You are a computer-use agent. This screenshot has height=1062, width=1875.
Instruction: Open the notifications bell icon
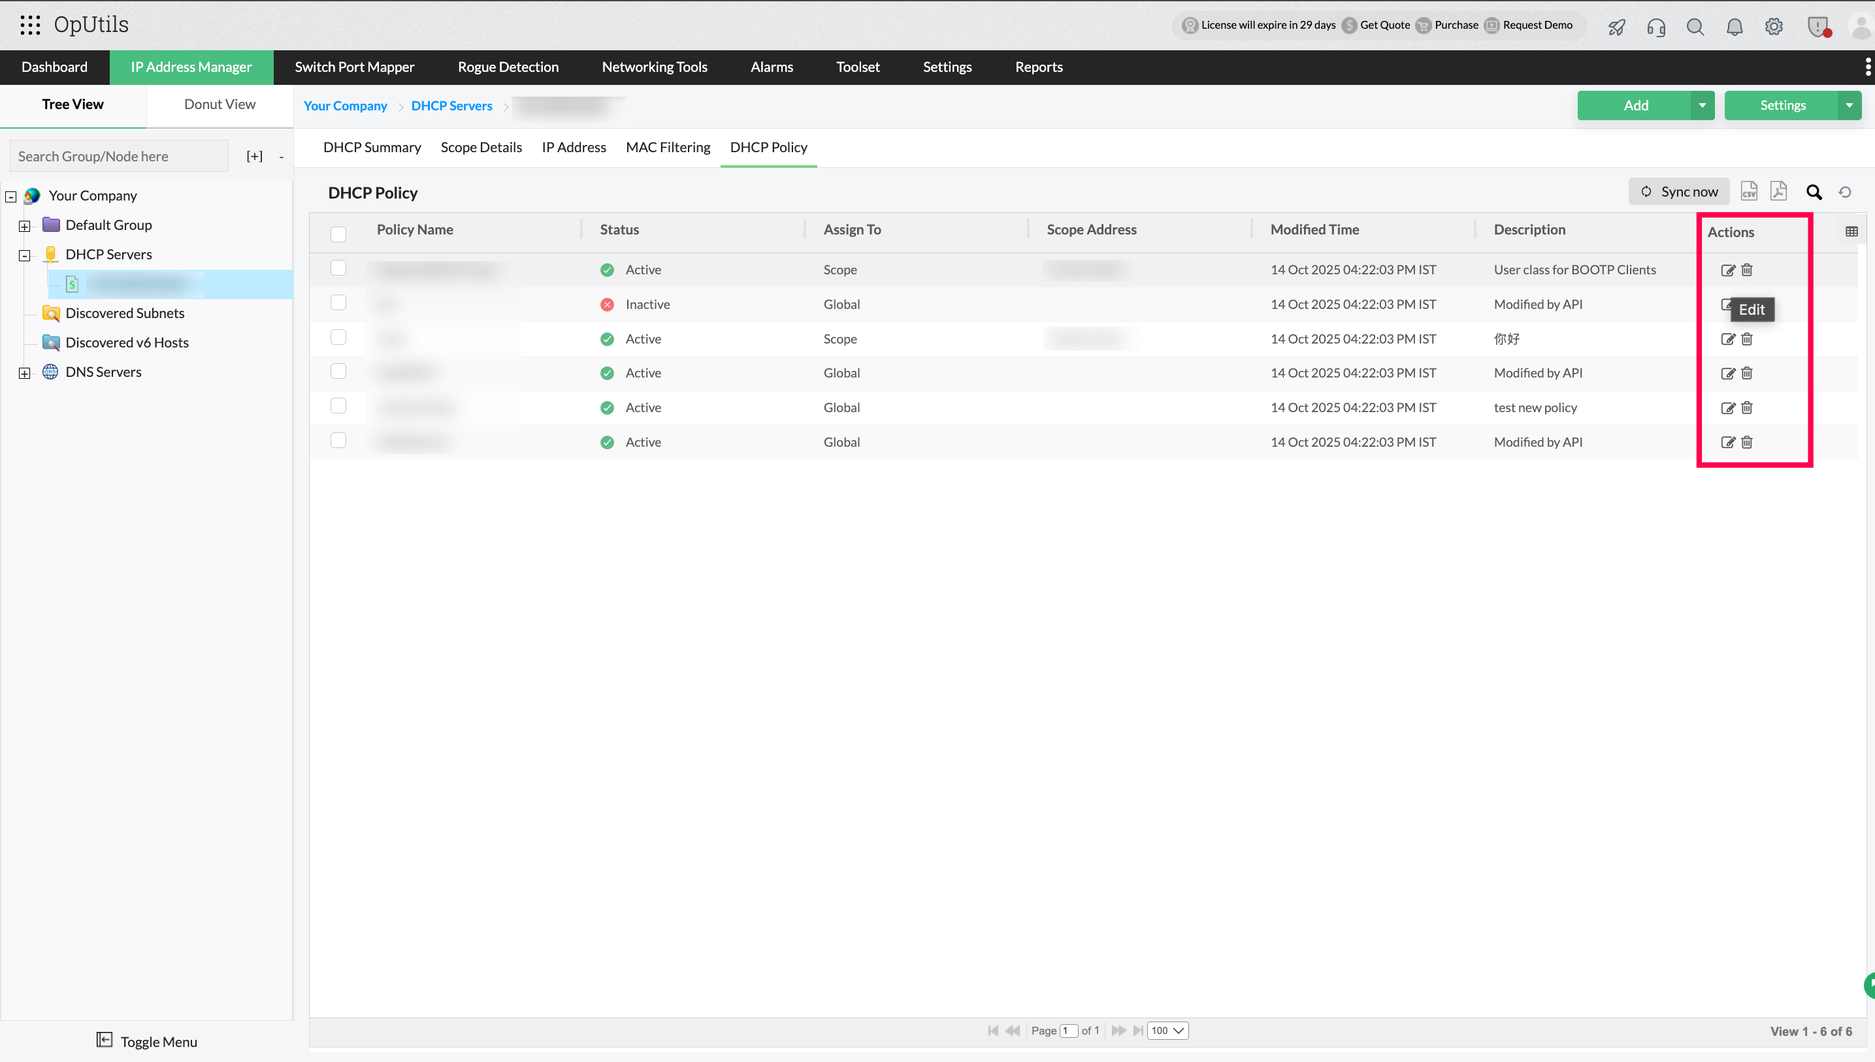[x=1734, y=27]
